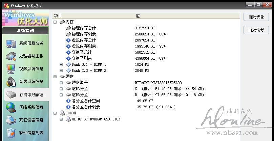Click the 视频系统信息 monitor icon
Image resolution: width=274 pixels, height=141 pixels.
click(11, 69)
